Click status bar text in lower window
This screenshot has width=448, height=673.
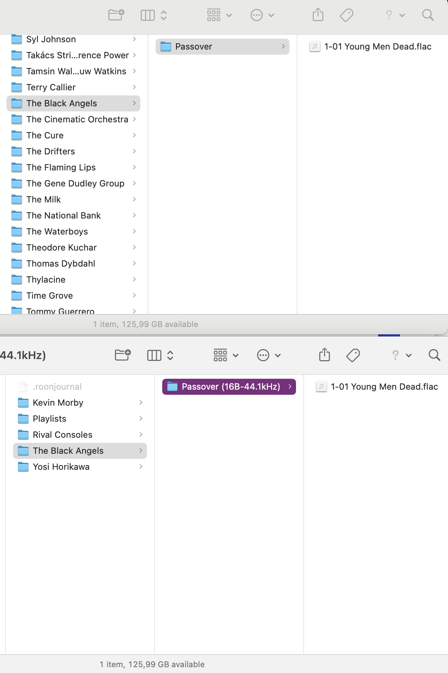[x=152, y=664]
